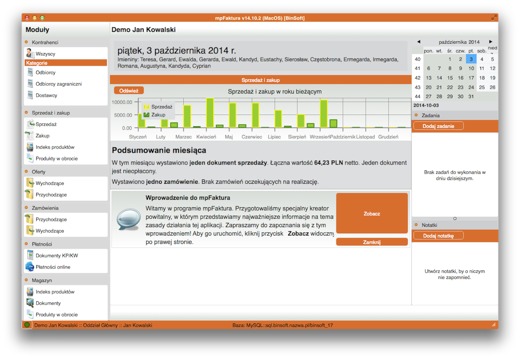The width and height of the screenshot is (520, 359).
Task: Create a note with Dodaj notatkę
Action: (438, 236)
